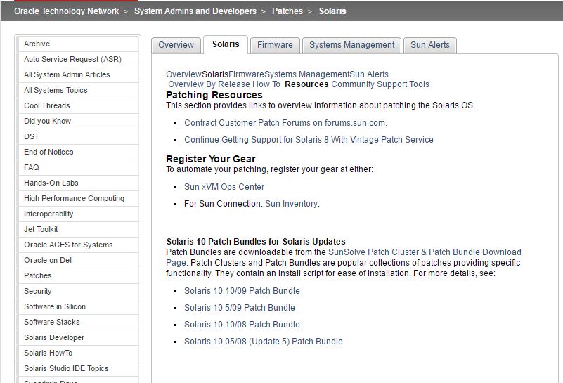Select DST in the sidebar

pyautogui.click(x=78, y=136)
